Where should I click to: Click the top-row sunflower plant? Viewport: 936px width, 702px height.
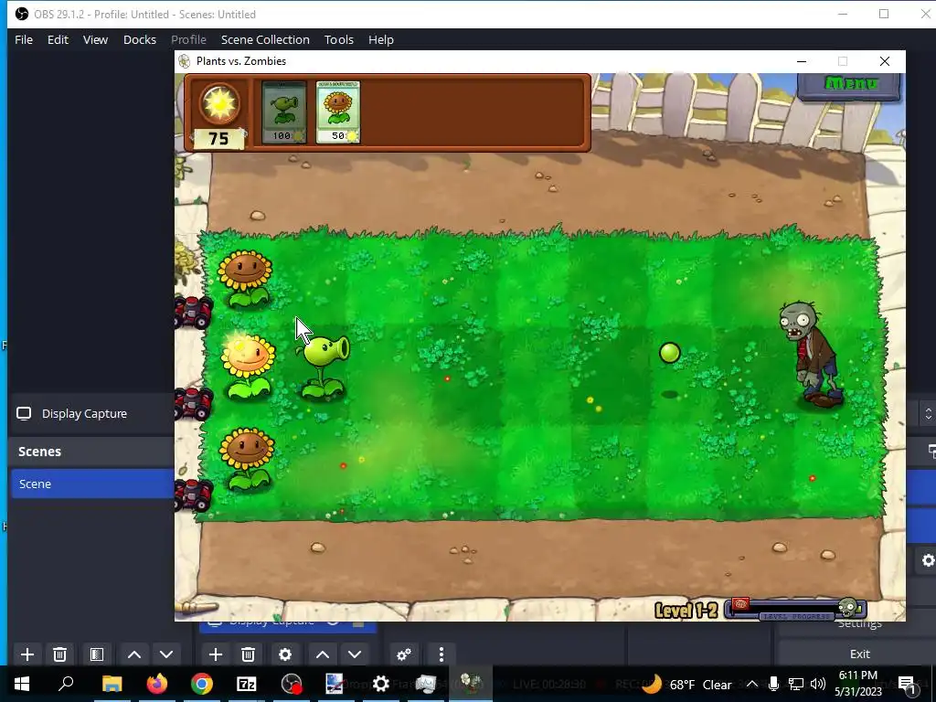click(245, 278)
